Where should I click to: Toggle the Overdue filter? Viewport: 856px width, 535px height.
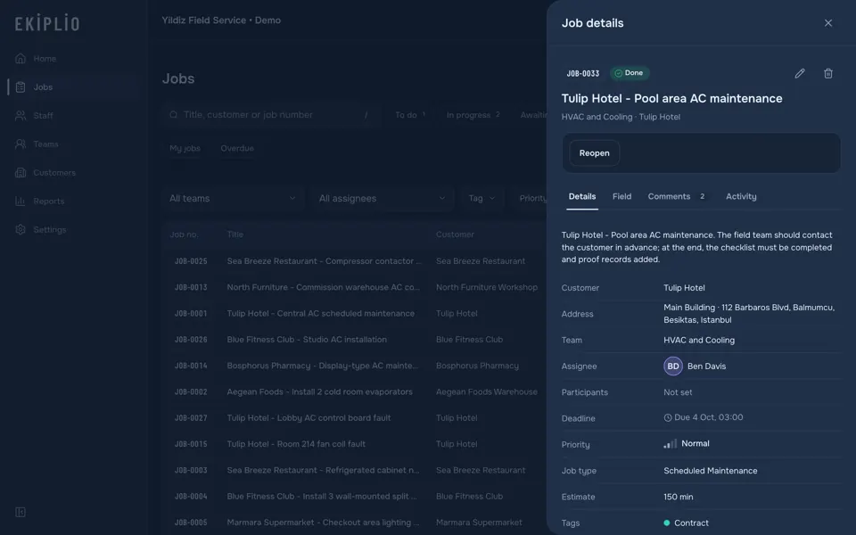[x=237, y=148]
